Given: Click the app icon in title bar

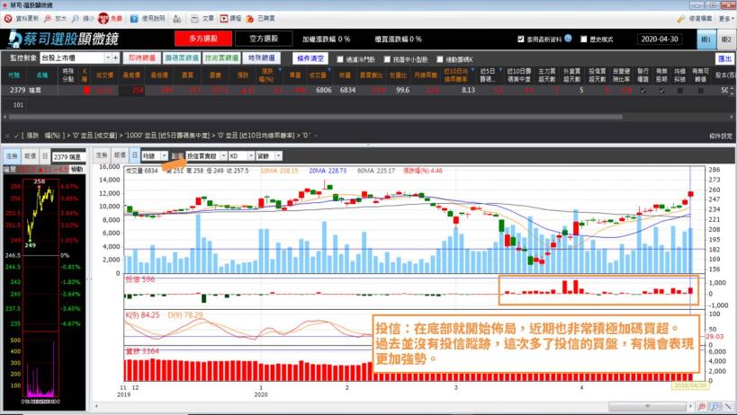Looking at the screenshot, I should tap(4, 5).
